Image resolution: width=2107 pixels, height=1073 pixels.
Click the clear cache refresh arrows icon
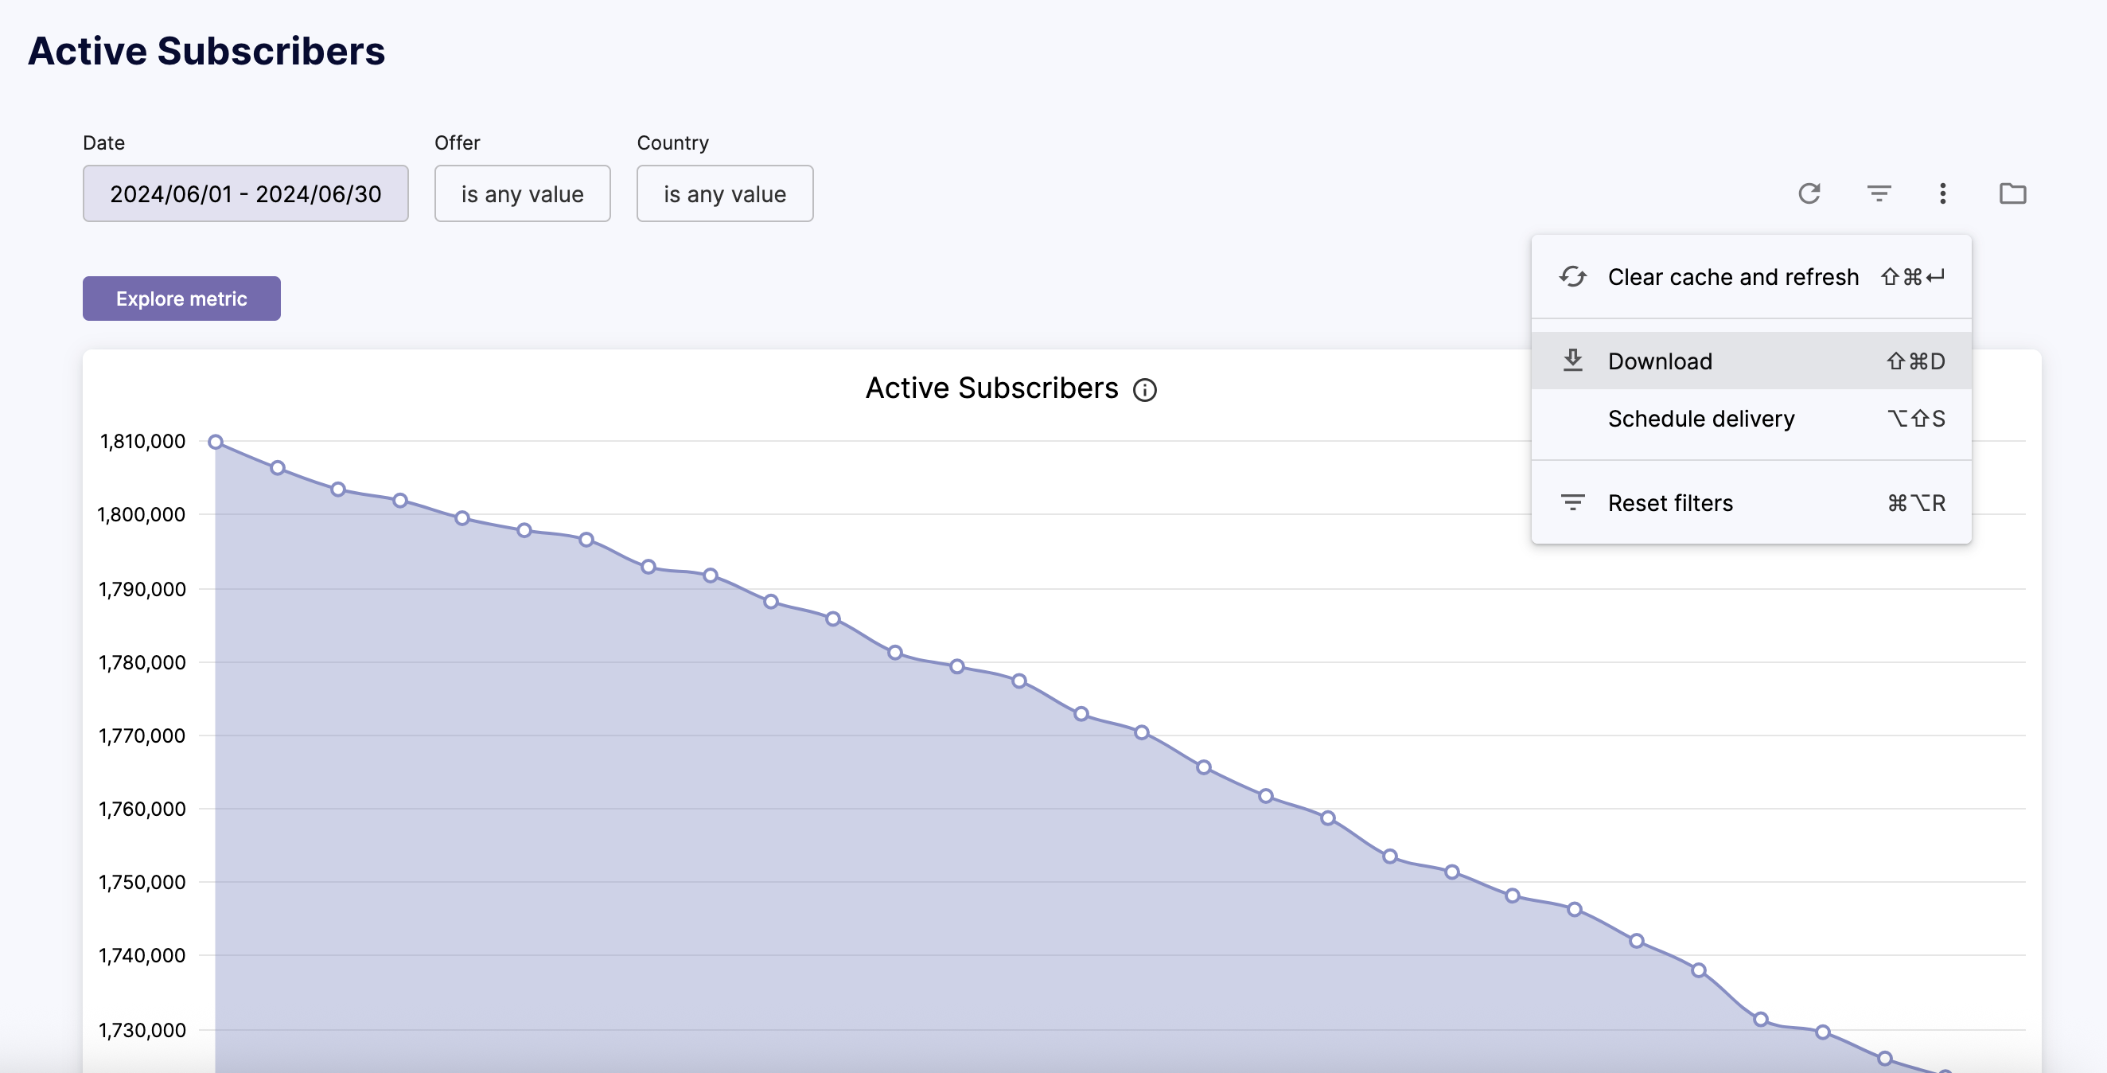[x=1572, y=278]
